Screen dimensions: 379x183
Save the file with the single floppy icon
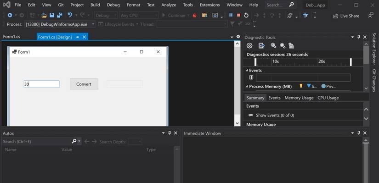[52, 15]
